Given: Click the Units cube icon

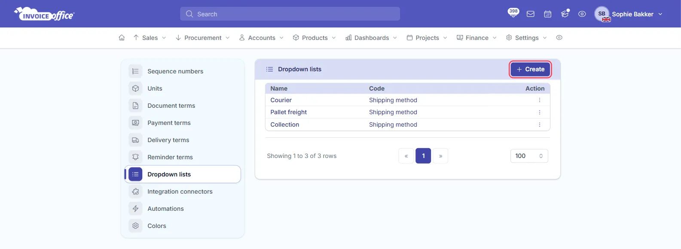Looking at the screenshot, I should tap(135, 88).
